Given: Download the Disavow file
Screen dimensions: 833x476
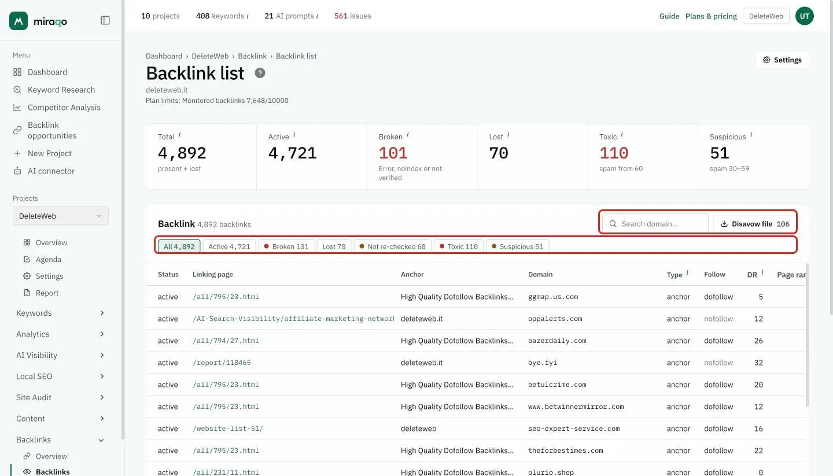Looking at the screenshot, I should 754,224.
